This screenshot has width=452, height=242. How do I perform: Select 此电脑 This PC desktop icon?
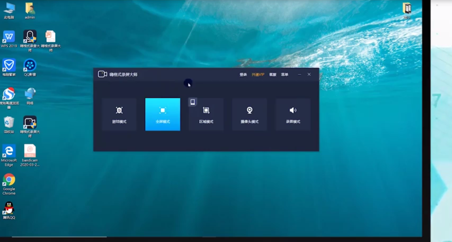pos(9,11)
